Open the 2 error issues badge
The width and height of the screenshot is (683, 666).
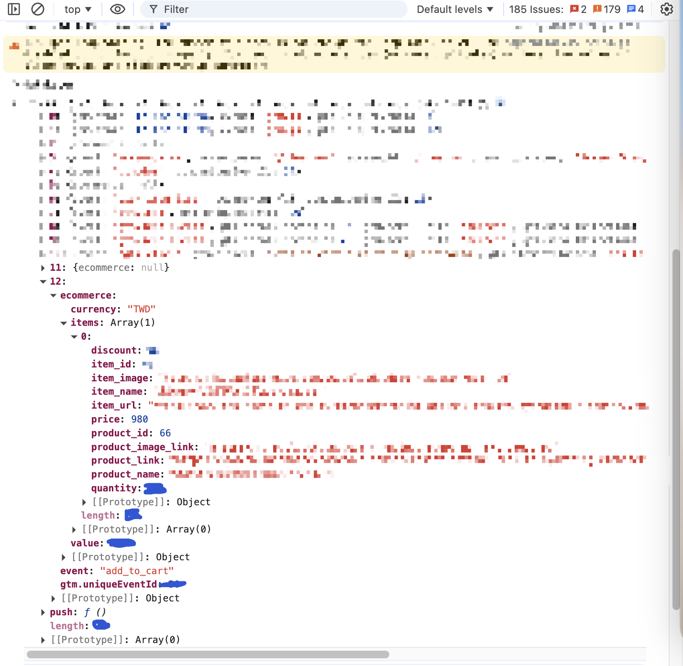coord(578,9)
